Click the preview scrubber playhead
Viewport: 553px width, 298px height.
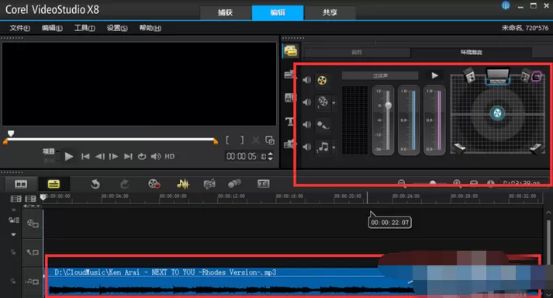[x=11, y=133]
